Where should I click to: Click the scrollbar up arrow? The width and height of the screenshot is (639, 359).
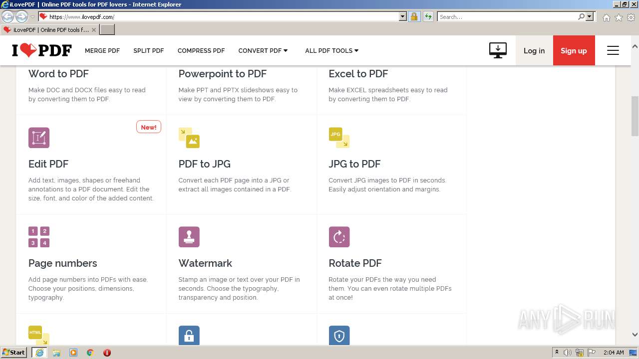635,46
